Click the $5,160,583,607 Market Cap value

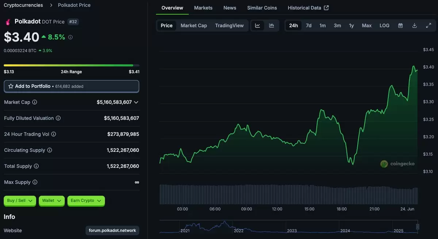114,102
